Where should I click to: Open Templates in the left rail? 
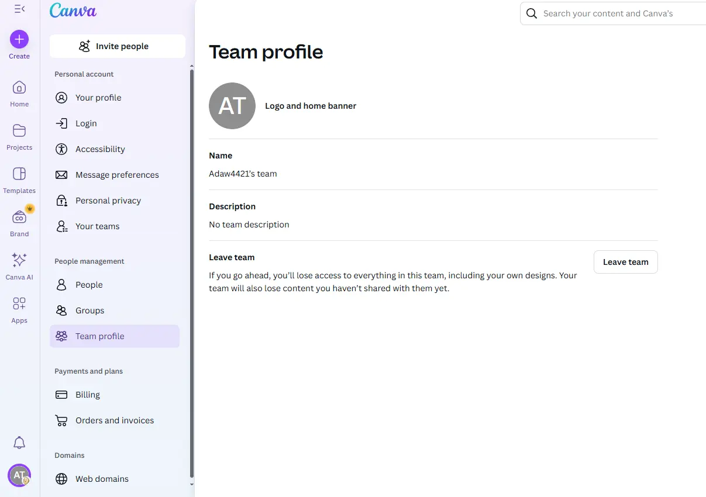[19, 180]
